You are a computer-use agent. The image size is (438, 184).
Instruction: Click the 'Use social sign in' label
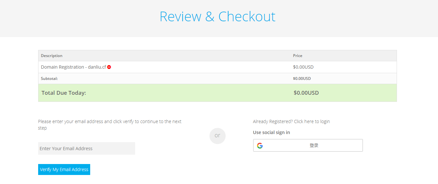coord(272,132)
